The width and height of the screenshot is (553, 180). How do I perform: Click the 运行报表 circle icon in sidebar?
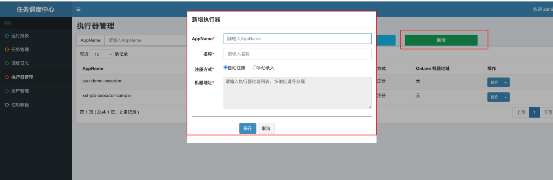click(x=6, y=36)
